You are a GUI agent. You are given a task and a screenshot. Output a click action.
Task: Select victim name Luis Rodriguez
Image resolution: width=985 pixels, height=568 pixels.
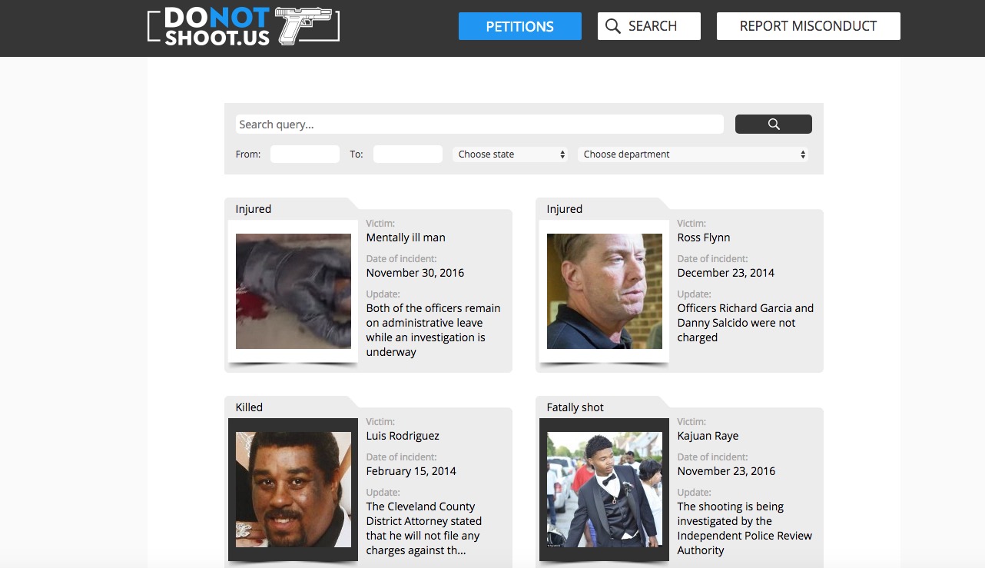(x=403, y=436)
